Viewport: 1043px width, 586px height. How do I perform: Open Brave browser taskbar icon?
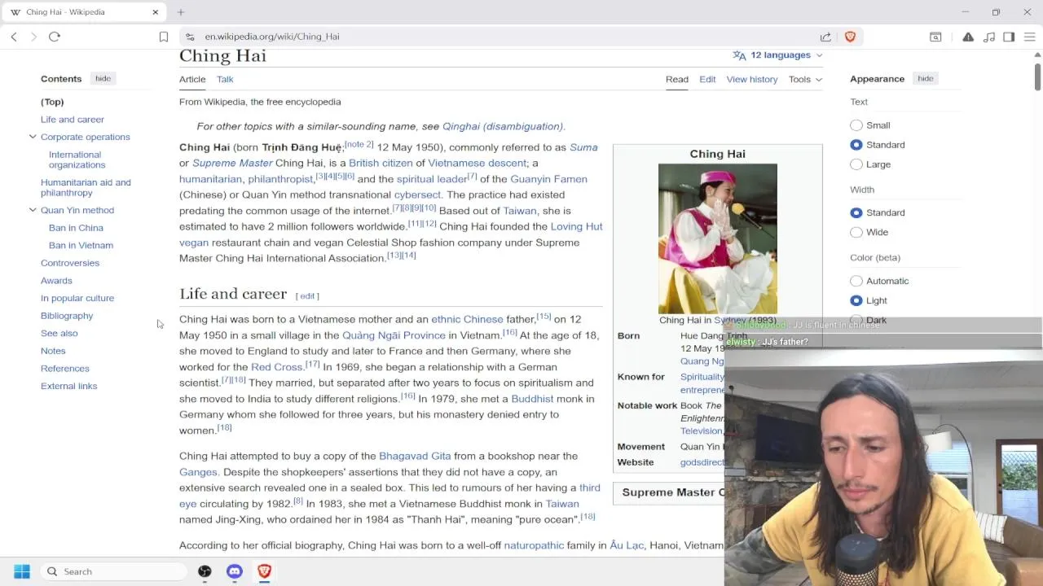(x=264, y=571)
